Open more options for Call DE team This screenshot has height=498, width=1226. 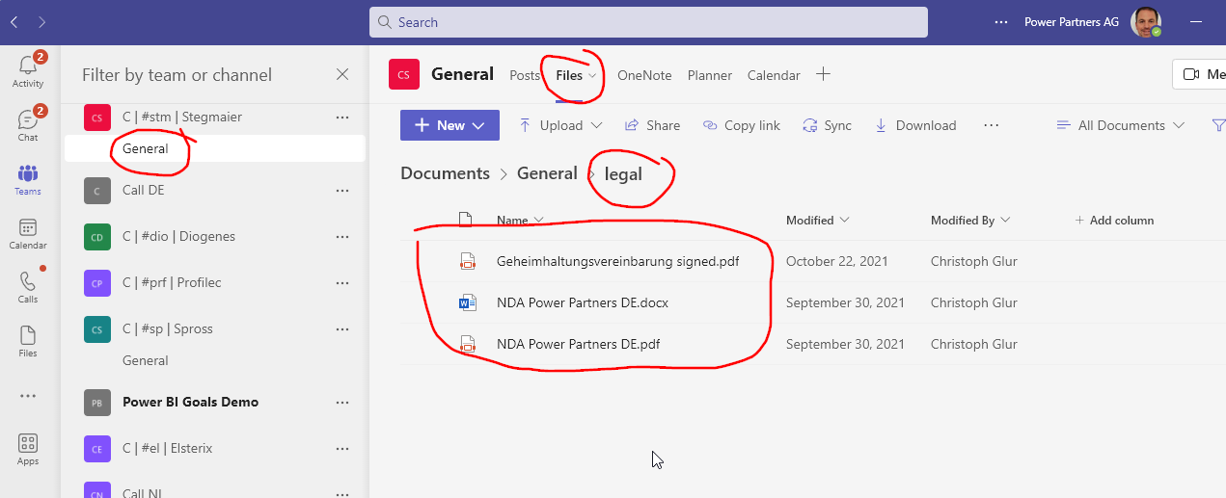341,190
